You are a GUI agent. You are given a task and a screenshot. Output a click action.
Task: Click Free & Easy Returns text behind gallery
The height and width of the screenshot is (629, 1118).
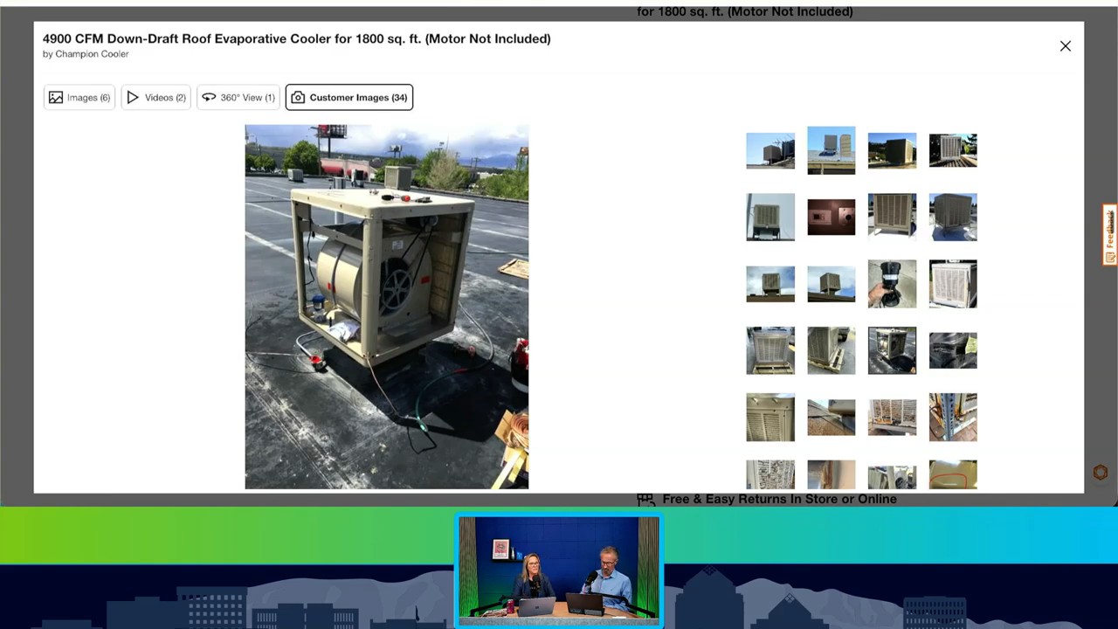(x=779, y=499)
